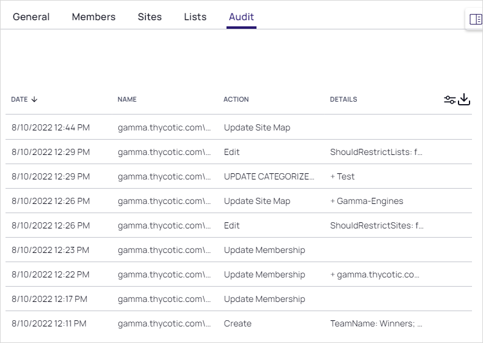Open the column filter settings icon

(x=450, y=99)
